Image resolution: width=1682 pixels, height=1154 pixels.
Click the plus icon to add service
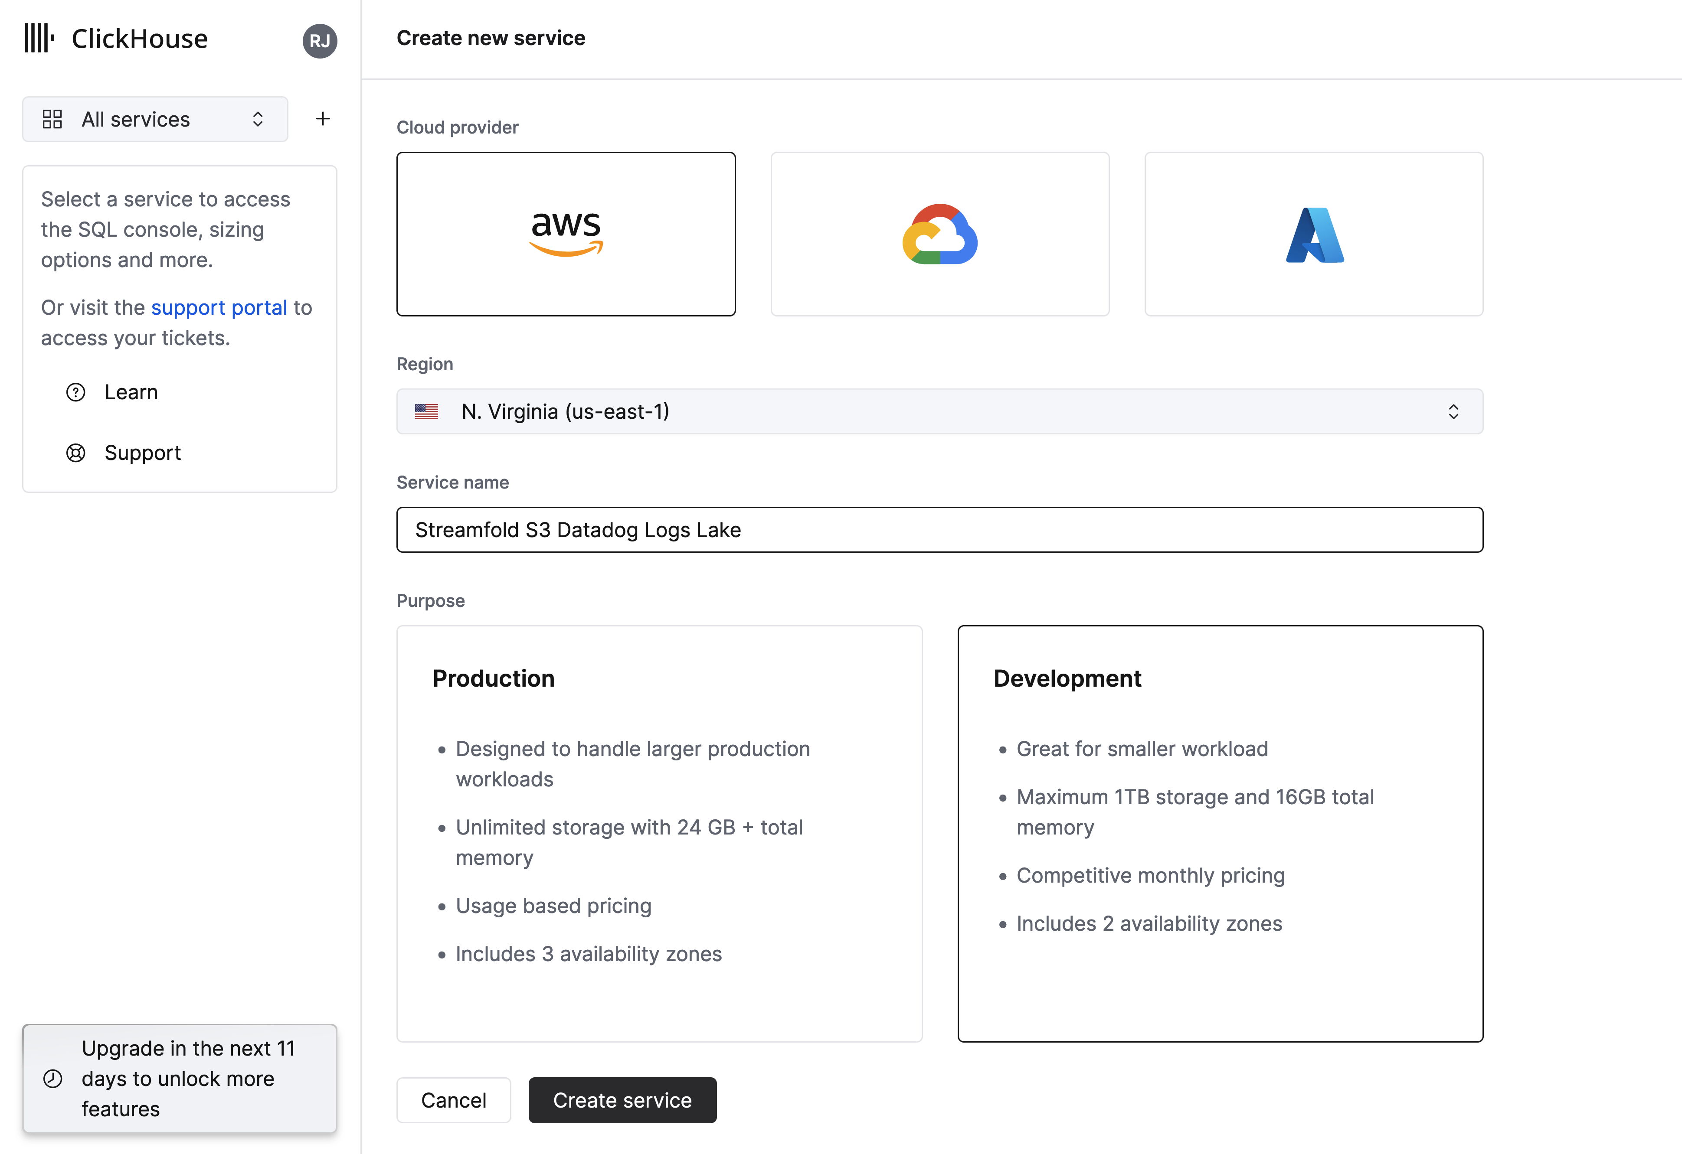(323, 119)
